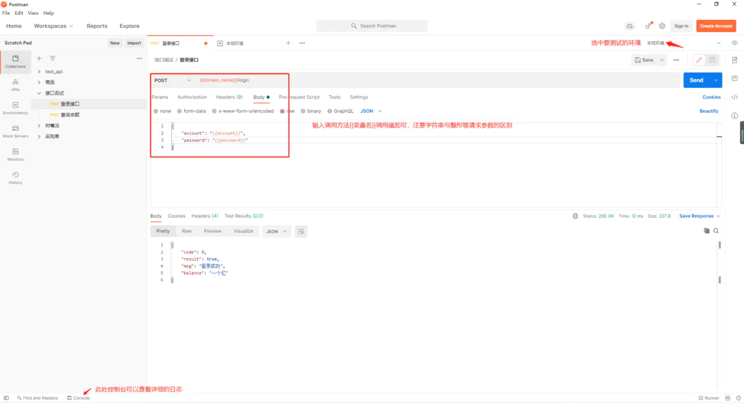Click the Import button in Scratch Pad
The width and height of the screenshot is (744, 403).
(134, 43)
